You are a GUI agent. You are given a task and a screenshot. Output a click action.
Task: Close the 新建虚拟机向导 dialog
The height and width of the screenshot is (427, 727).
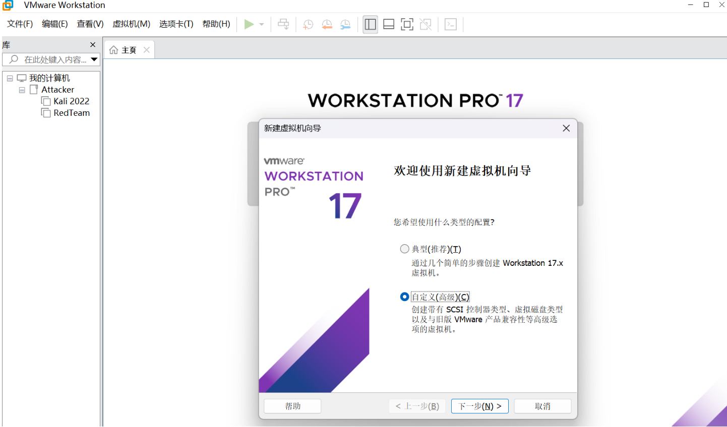click(566, 128)
